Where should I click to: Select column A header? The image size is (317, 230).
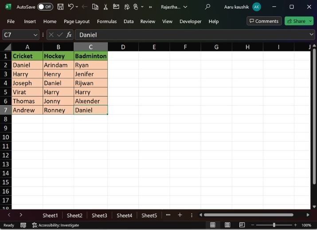click(27, 47)
